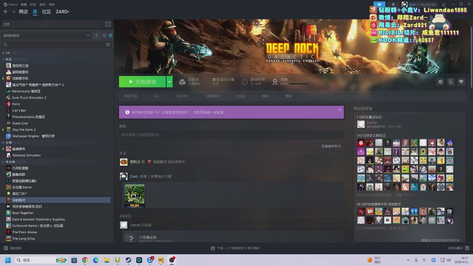Open the 社区 Community menu
Viewport: 473px width, 266px height.
click(x=46, y=11)
